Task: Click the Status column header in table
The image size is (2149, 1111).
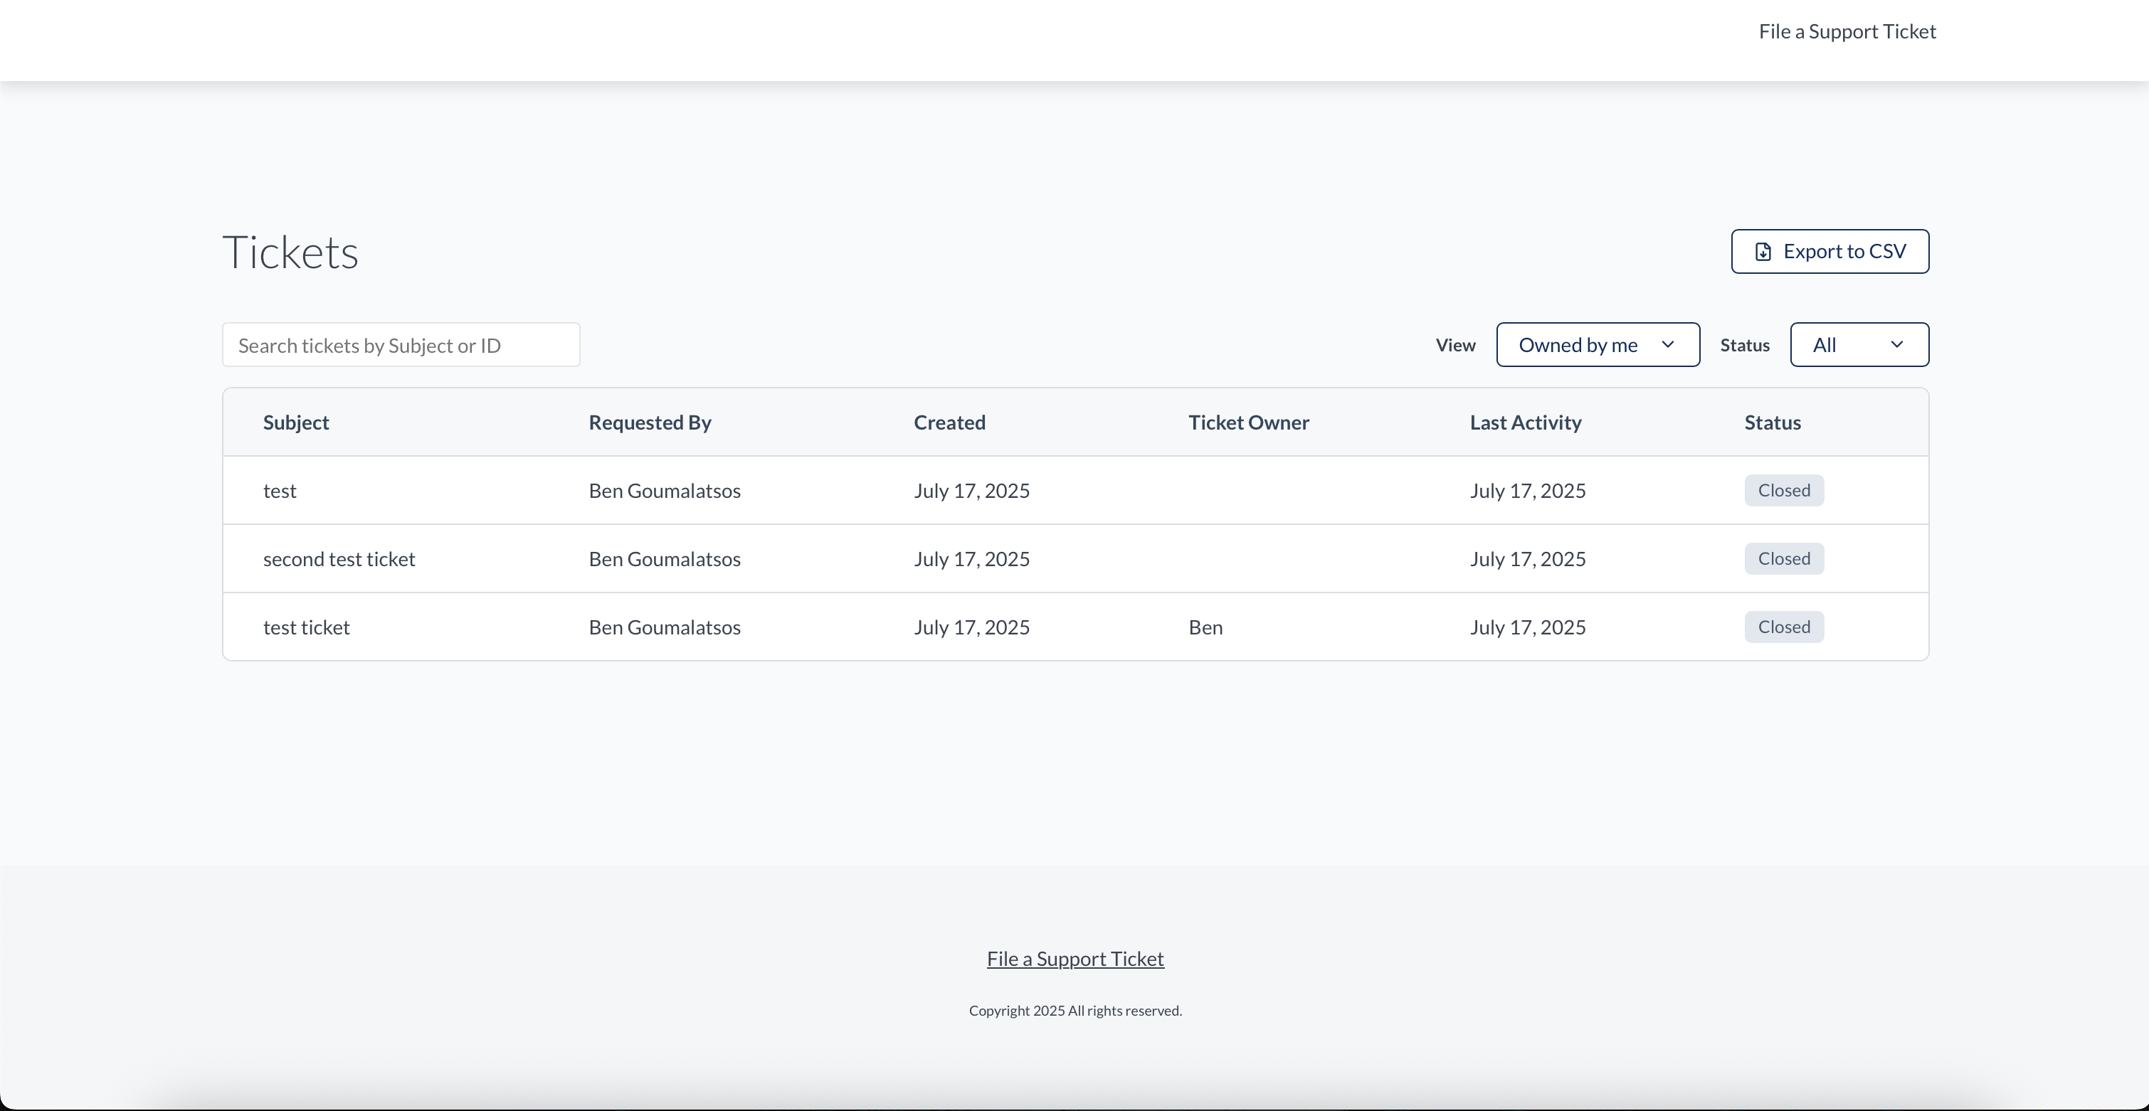Action: 1773,422
